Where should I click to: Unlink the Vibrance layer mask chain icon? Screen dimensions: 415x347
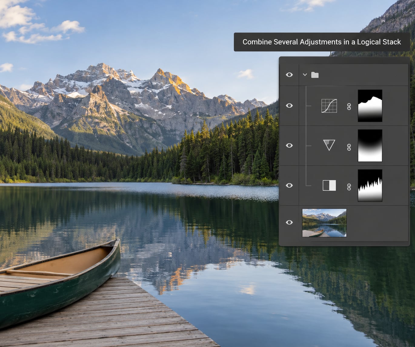point(349,147)
